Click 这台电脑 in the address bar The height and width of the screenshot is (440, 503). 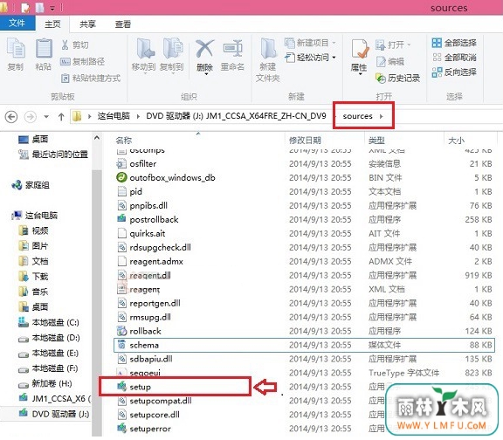point(114,116)
